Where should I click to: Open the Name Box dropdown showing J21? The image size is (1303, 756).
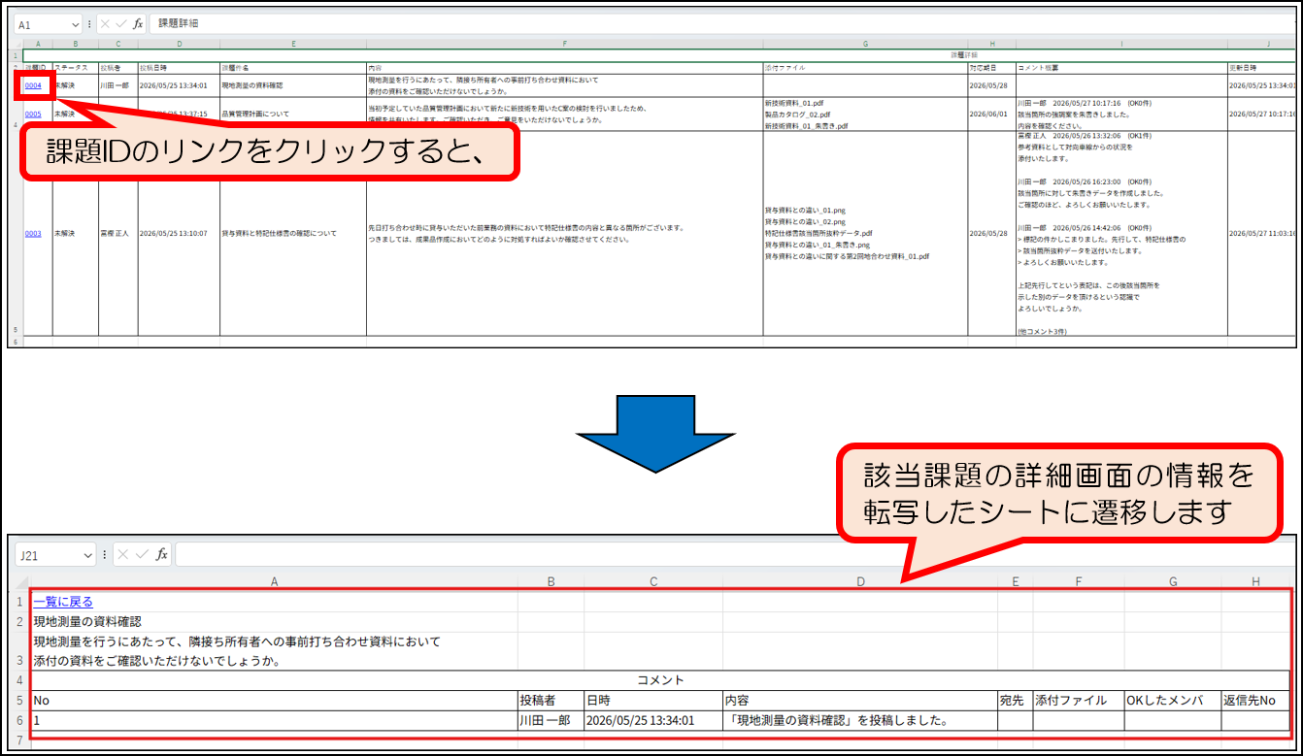click(x=87, y=555)
